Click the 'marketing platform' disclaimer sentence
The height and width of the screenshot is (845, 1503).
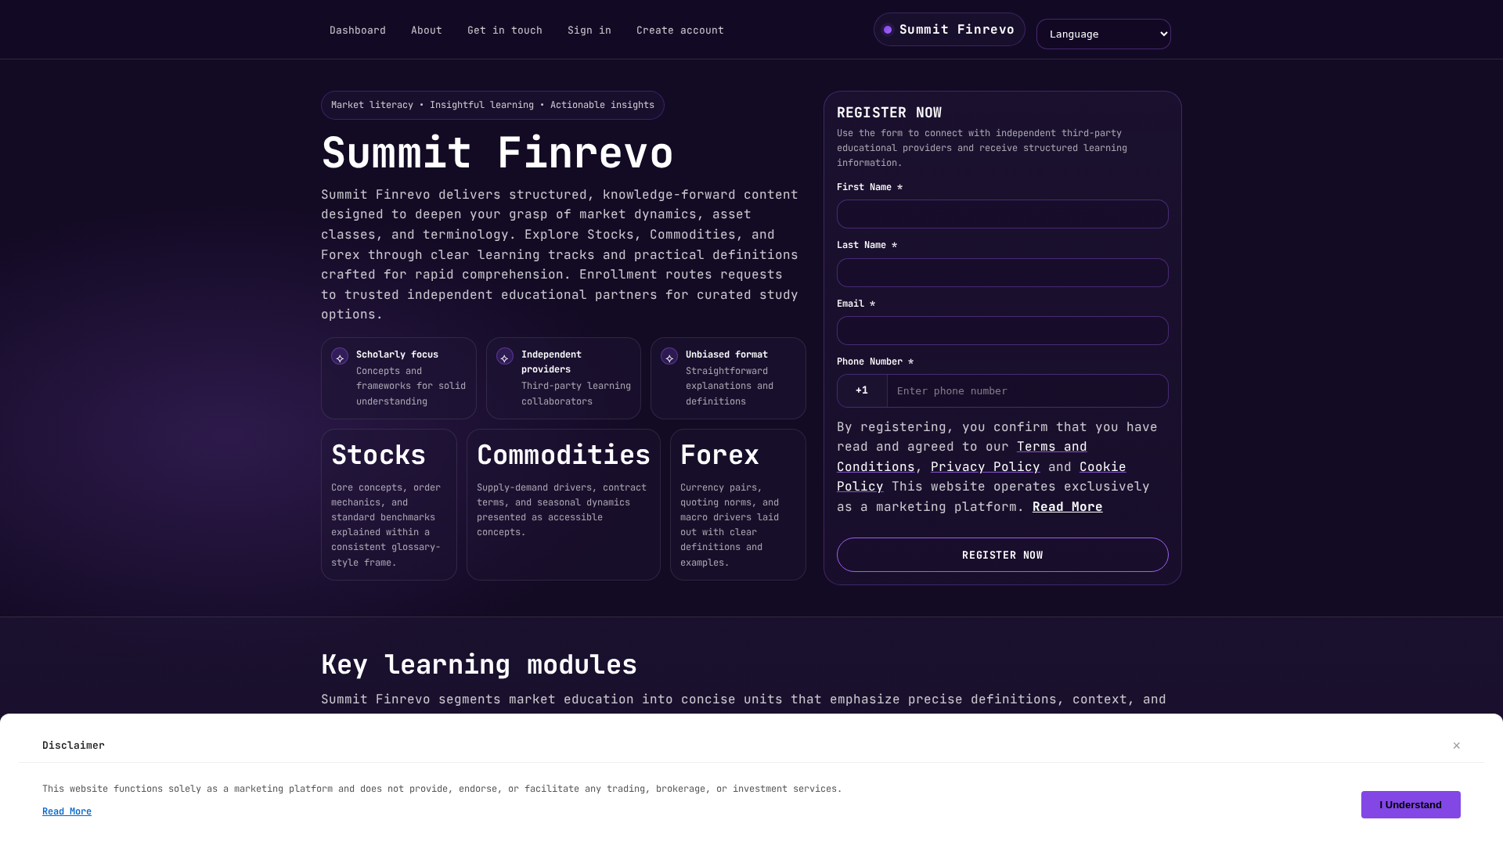pyautogui.click(x=442, y=789)
